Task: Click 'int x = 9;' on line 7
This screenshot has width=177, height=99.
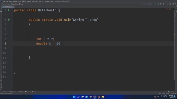Action: [x=45, y=39]
